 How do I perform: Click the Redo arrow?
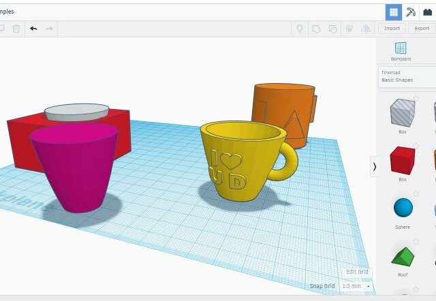(x=50, y=29)
